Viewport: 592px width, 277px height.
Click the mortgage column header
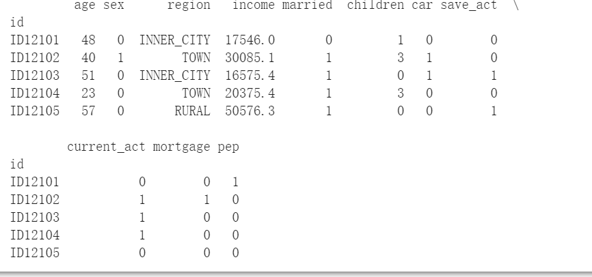[182, 147]
